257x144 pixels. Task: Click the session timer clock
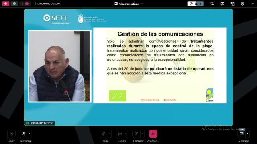[x=196, y=4]
